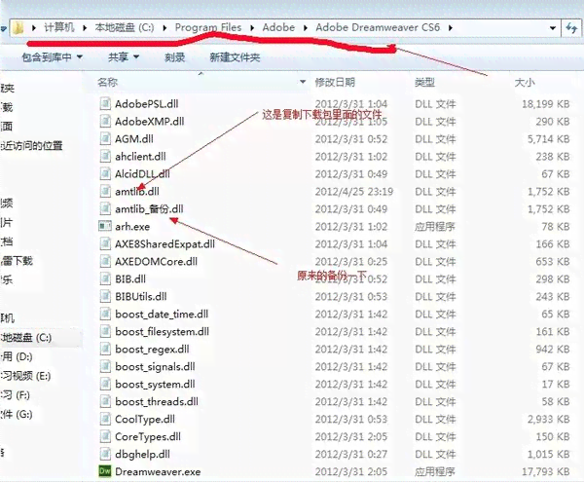584x482 pixels.
Task: Open the 共享 dropdown menu
Action: tap(124, 57)
